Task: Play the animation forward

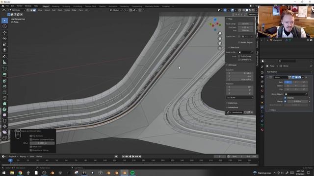Action: pos(133,156)
